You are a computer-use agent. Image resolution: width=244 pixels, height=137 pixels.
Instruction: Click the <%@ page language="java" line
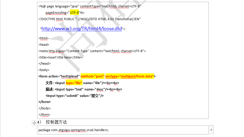tap(90, 6)
